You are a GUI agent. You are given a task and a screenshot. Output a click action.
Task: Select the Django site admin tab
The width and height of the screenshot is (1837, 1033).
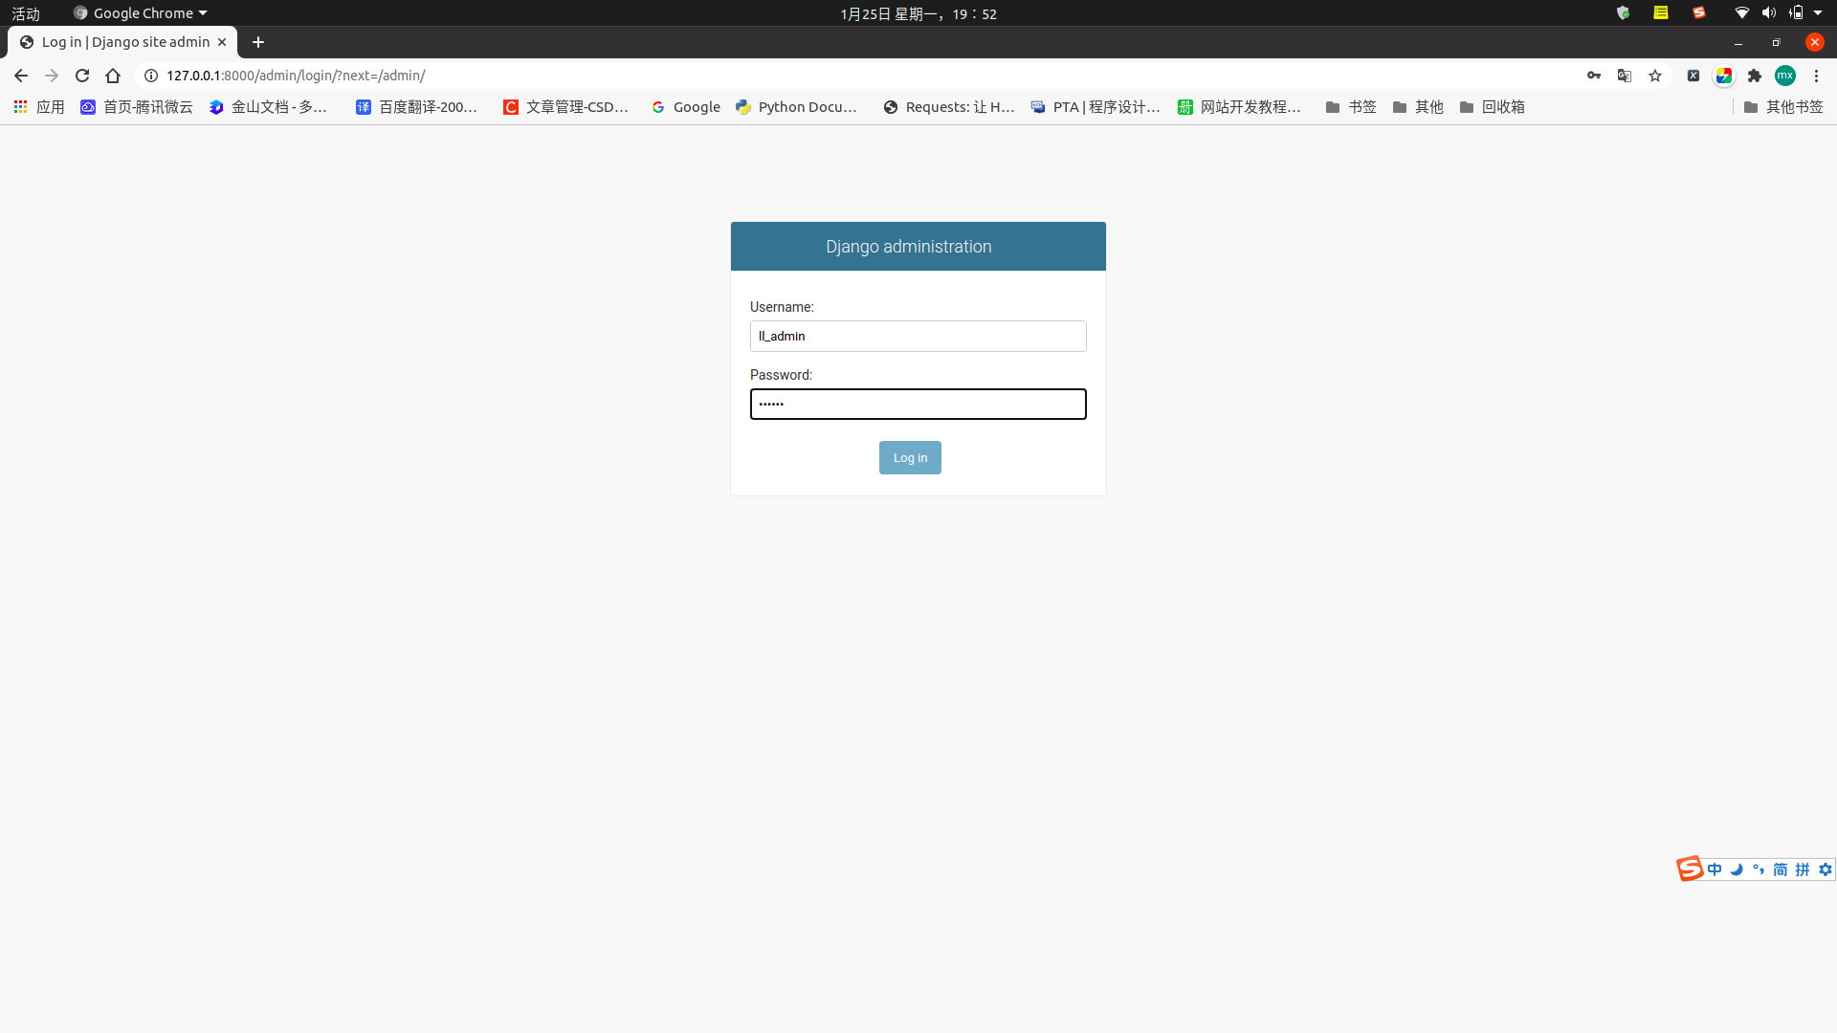[122, 42]
